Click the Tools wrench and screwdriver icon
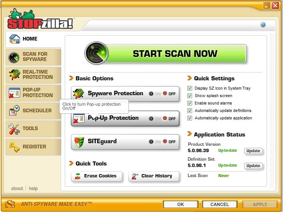 pos(14,129)
